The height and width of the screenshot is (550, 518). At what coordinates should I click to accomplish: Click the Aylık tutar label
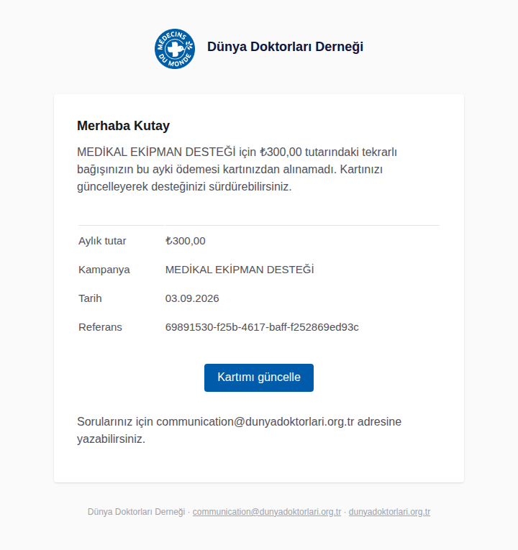click(x=102, y=241)
